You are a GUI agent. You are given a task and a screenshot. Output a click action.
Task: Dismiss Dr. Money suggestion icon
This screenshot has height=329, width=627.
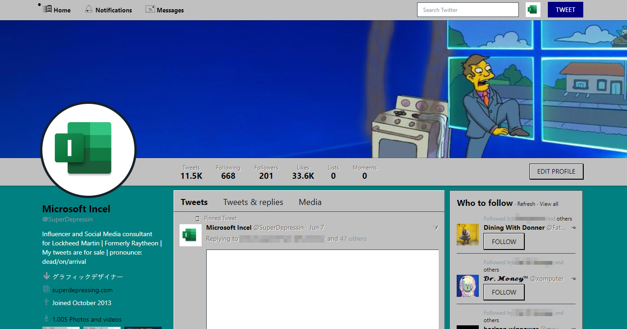pos(574,278)
